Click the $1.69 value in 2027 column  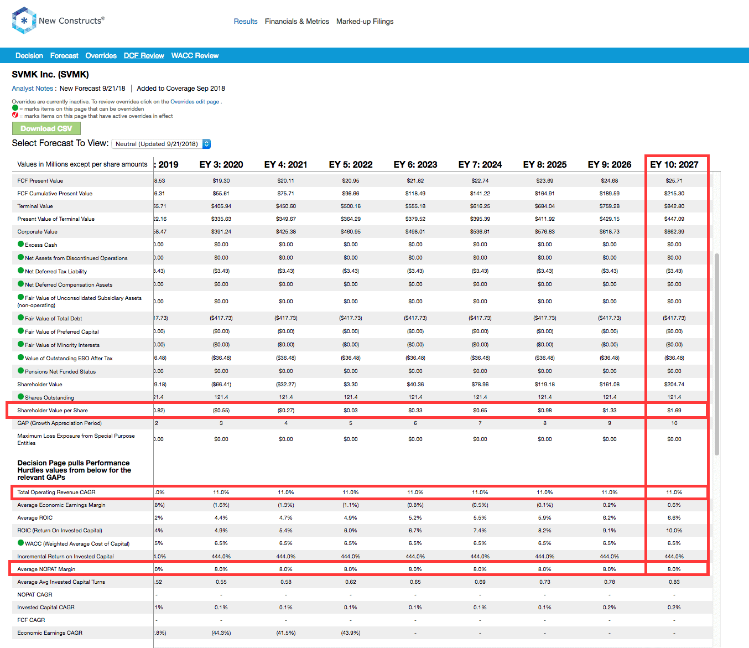[674, 411]
